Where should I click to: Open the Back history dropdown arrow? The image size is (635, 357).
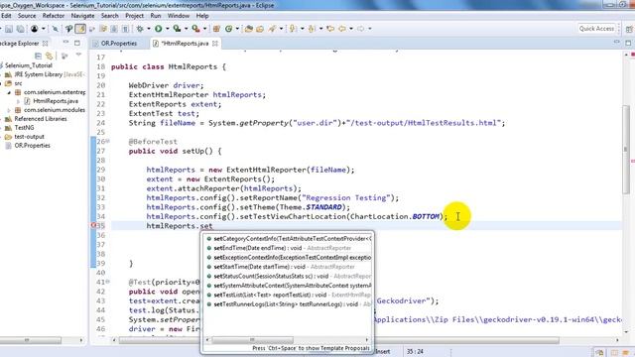click(351, 29)
